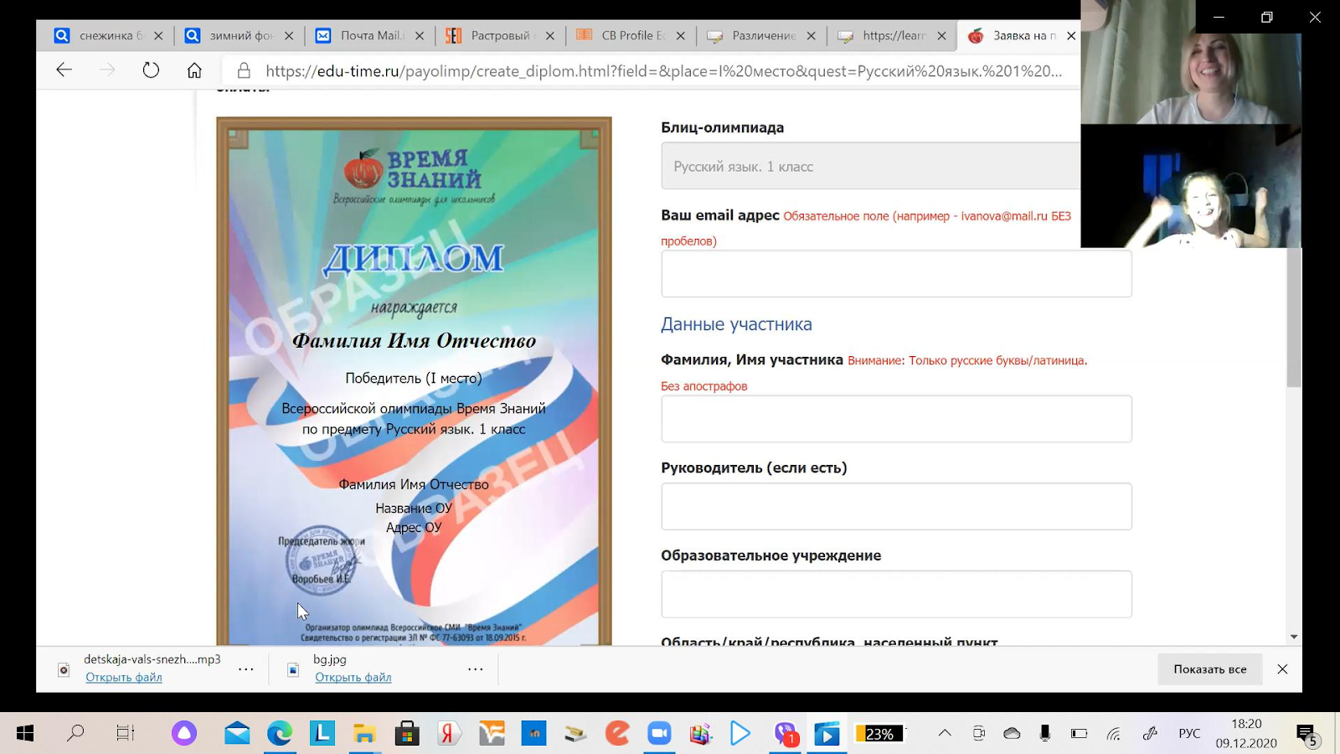Close the 'Почта Mail' tab
This screenshot has width=1340, height=754.
coord(420,36)
